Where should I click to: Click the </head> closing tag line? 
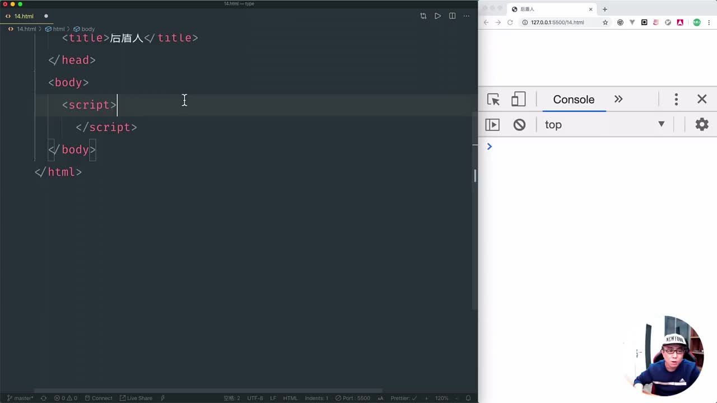72,60
